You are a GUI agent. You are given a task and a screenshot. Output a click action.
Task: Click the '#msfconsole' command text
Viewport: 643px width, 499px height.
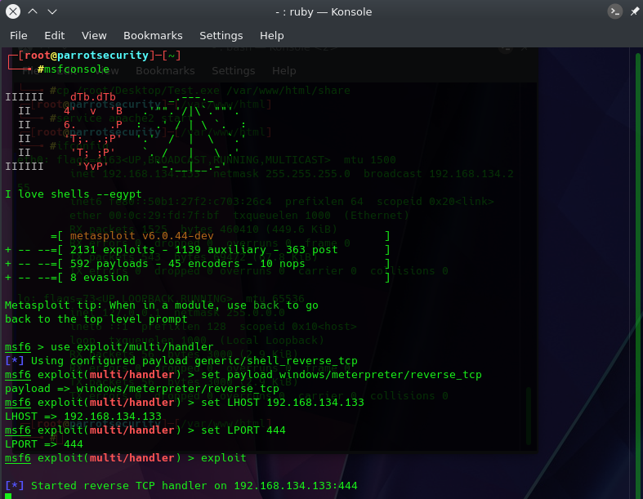[x=74, y=69]
